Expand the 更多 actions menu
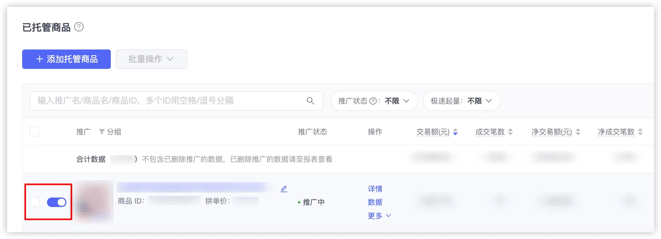This screenshot has height=239, width=661. click(x=379, y=216)
